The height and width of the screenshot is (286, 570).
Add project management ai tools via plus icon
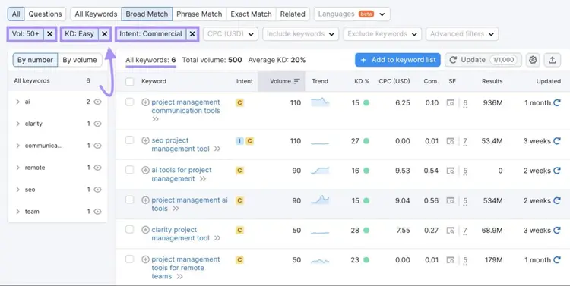click(x=145, y=200)
